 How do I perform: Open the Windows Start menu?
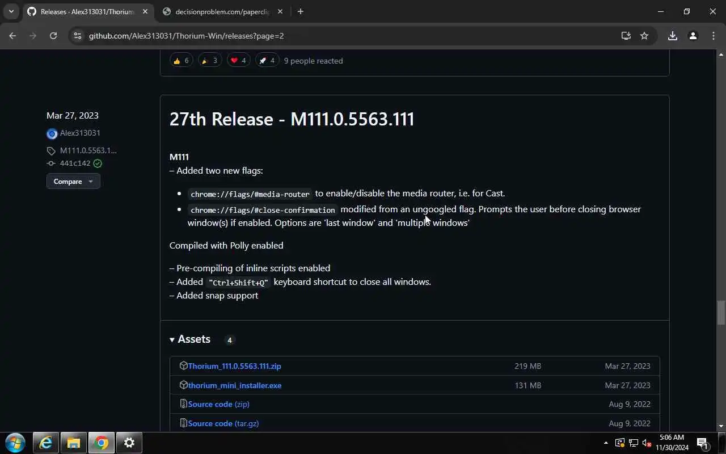pos(15,443)
